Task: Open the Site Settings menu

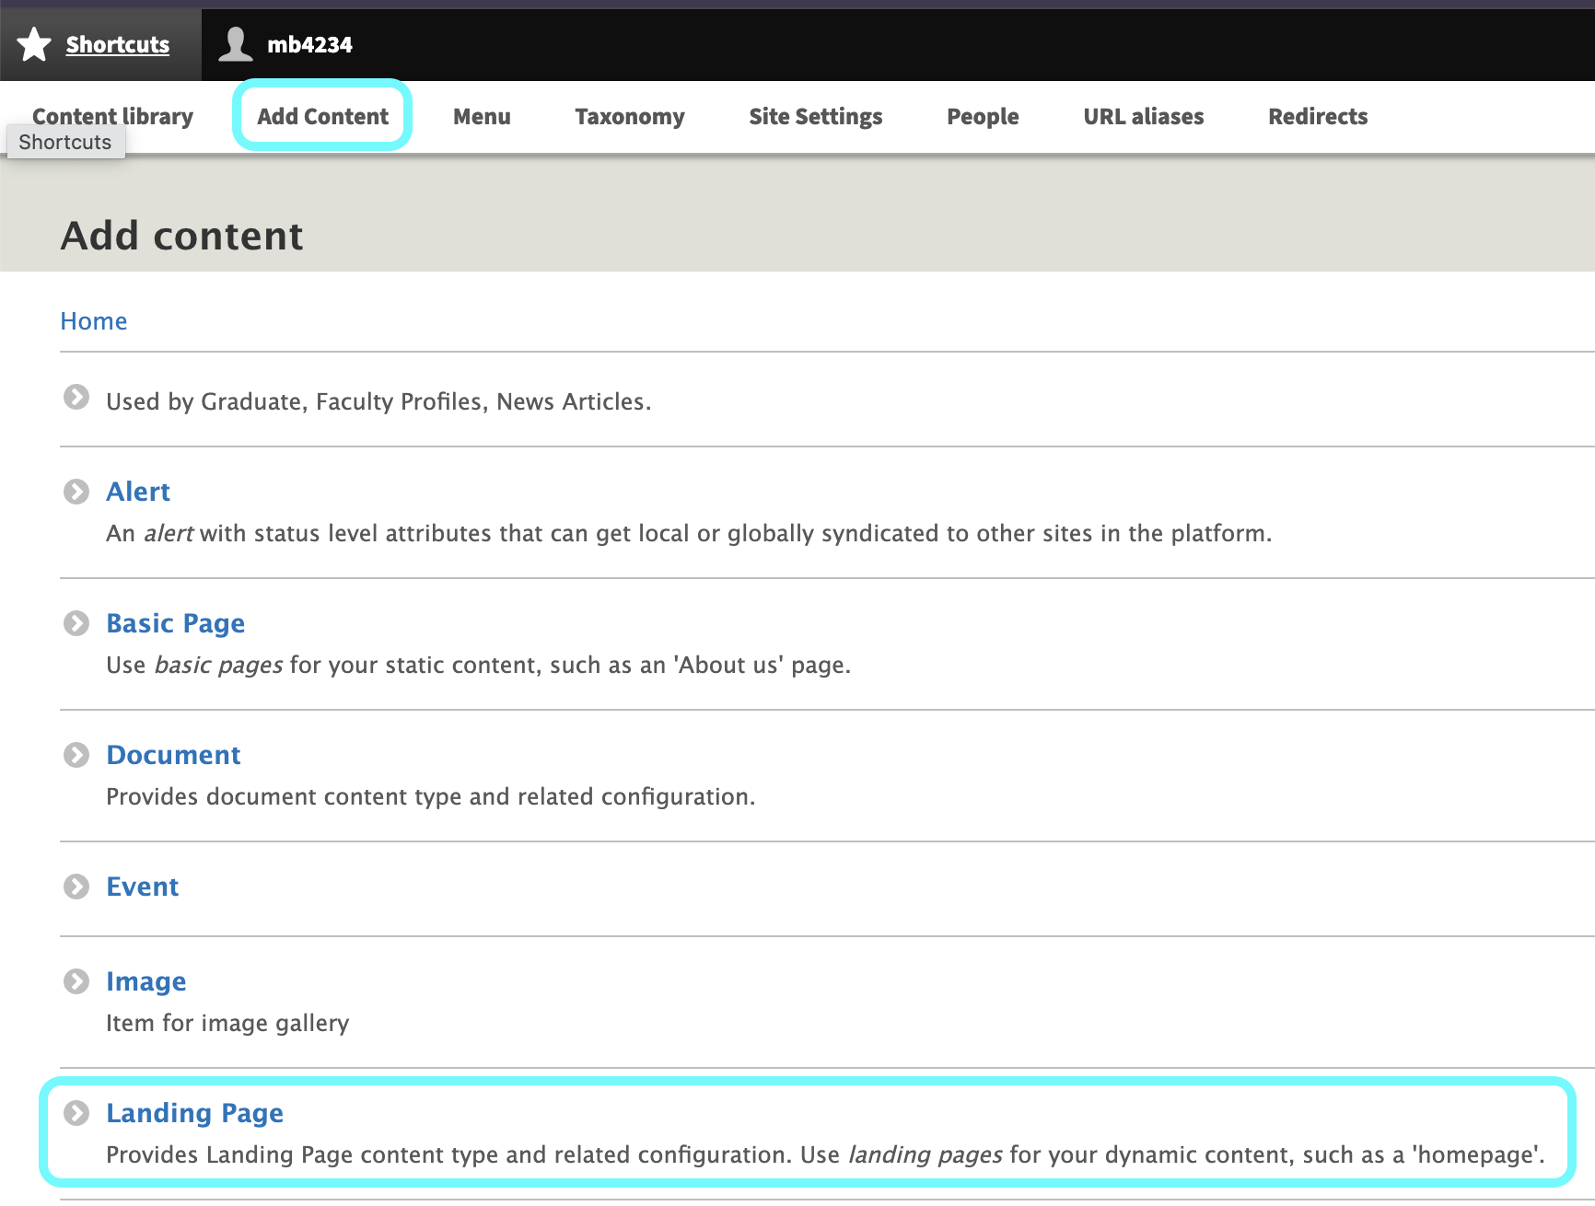Action: 815,116
